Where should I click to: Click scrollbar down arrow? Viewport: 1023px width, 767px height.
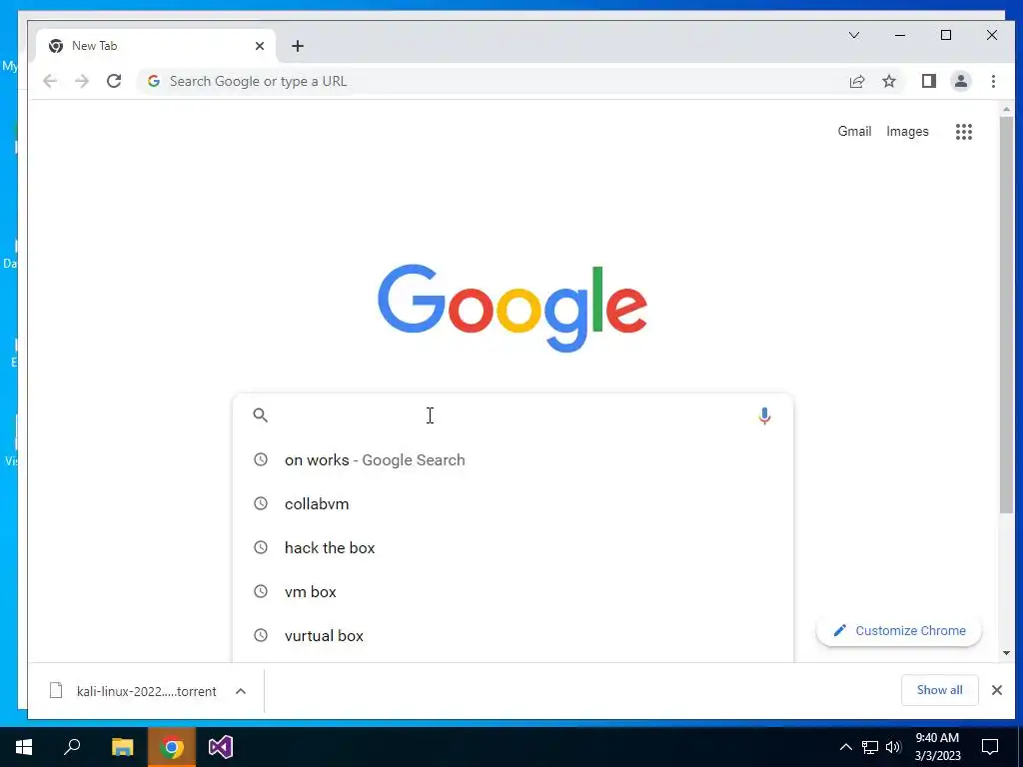click(x=1006, y=652)
